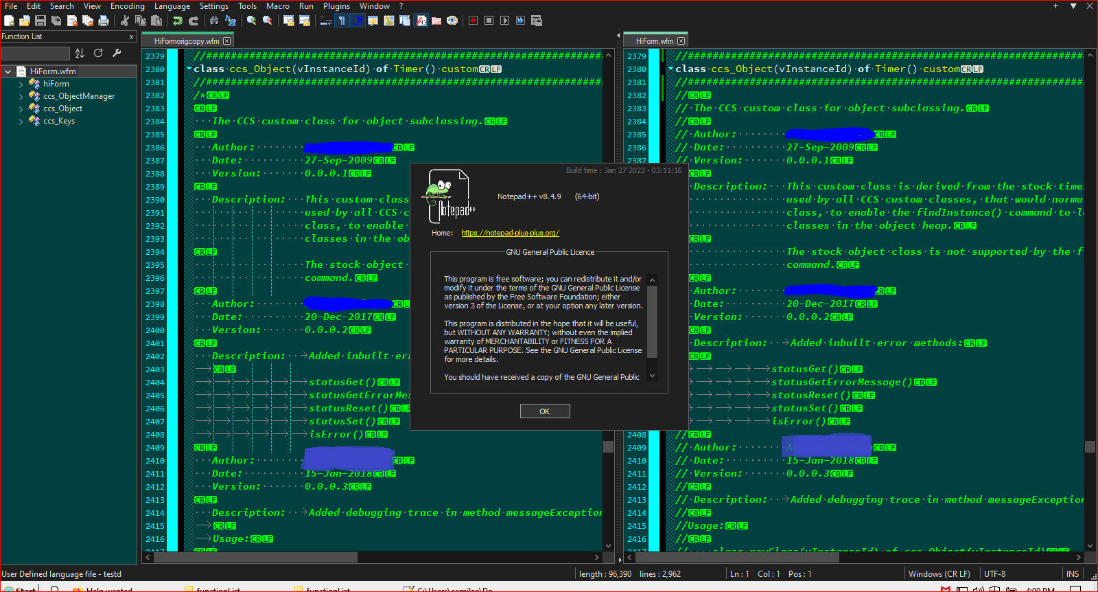Click the Save All toolbar icon
The height and width of the screenshot is (592, 1098).
click(56, 21)
